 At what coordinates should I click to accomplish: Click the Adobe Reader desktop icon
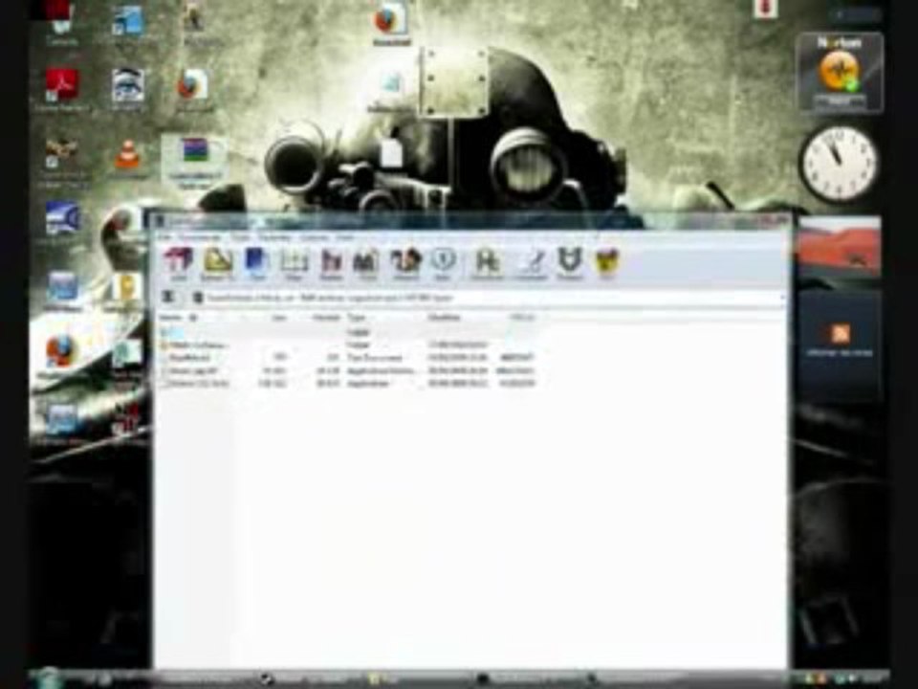pyautogui.click(x=63, y=90)
